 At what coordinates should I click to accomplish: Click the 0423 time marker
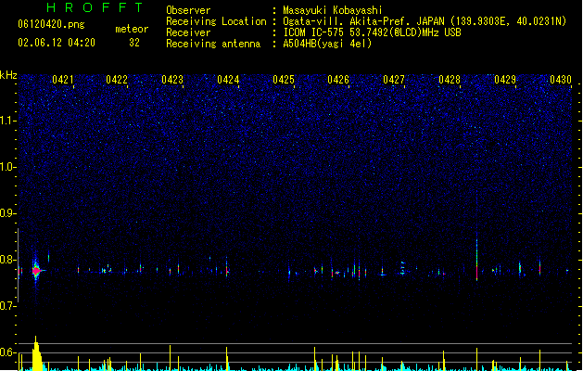pos(172,80)
